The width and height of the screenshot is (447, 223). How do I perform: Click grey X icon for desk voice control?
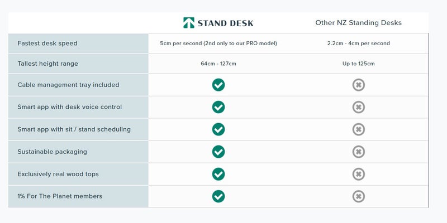pyautogui.click(x=359, y=107)
